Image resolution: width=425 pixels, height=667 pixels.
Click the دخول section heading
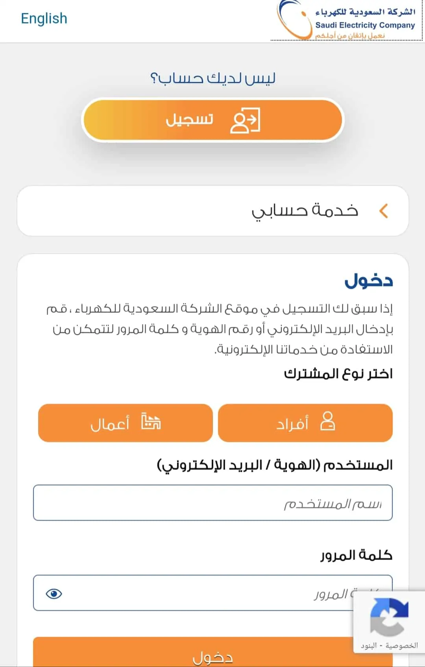click(369, 281)
